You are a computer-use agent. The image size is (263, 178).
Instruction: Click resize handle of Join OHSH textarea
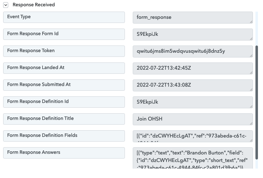[x=251, y=124]
